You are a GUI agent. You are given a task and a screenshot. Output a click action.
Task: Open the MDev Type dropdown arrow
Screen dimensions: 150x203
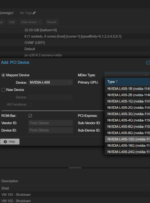(146, 75)
